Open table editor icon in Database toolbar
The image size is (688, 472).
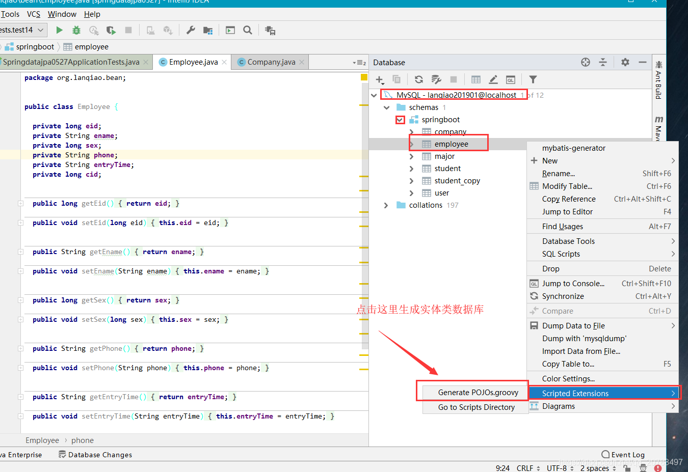[x=476, y=79]
